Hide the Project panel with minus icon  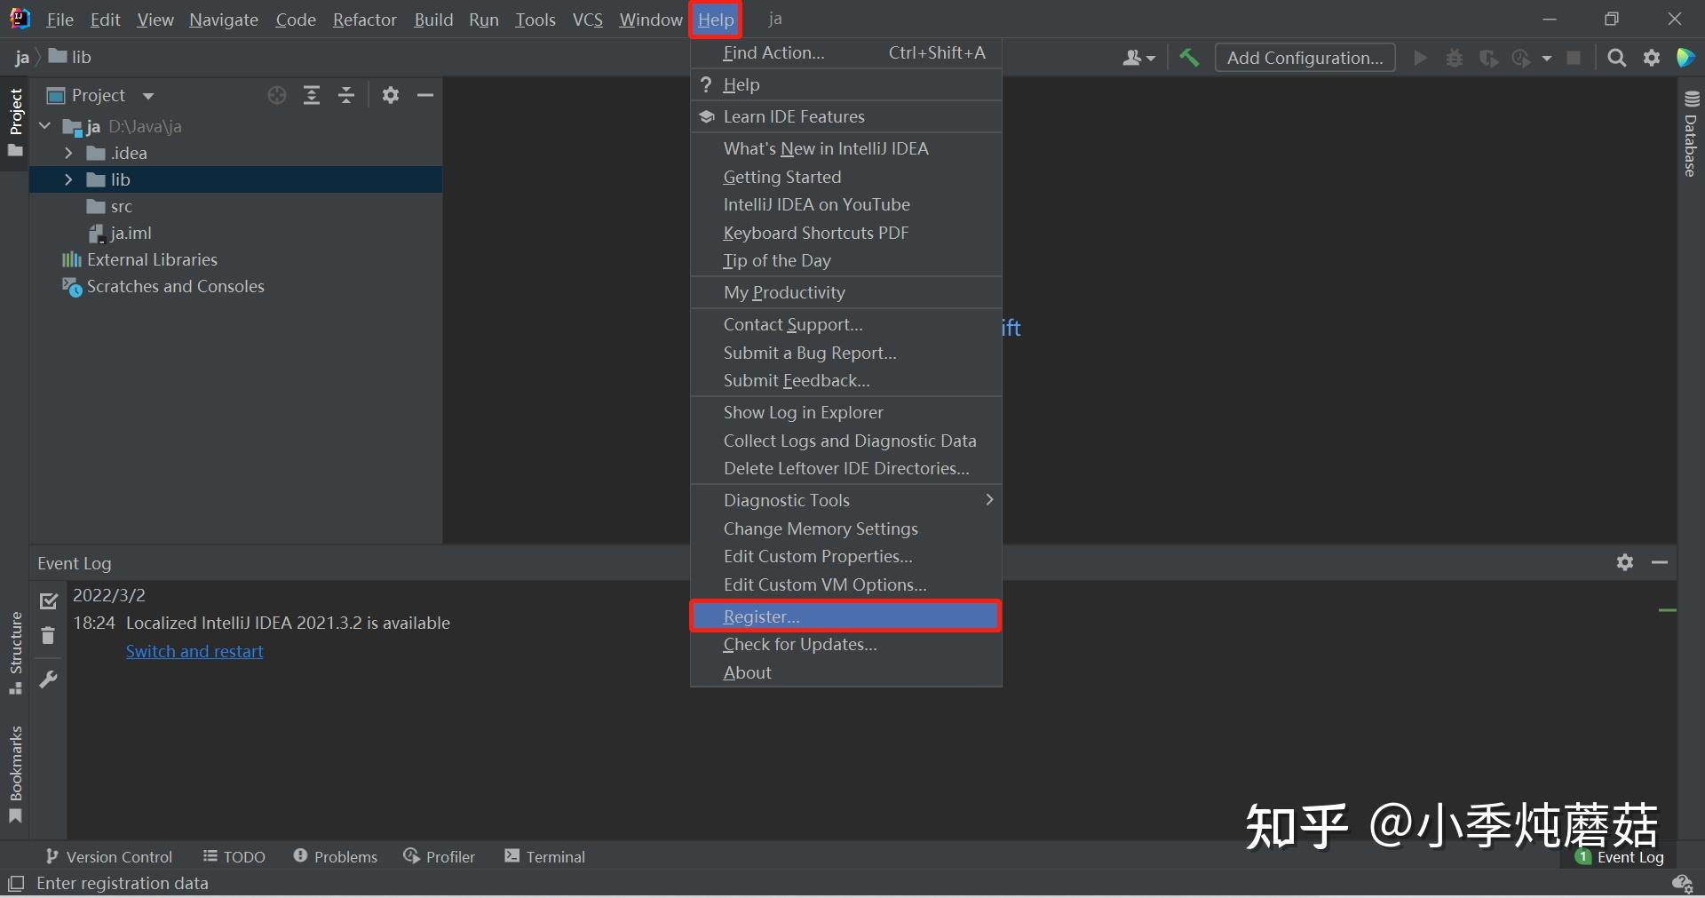[425, 95]
